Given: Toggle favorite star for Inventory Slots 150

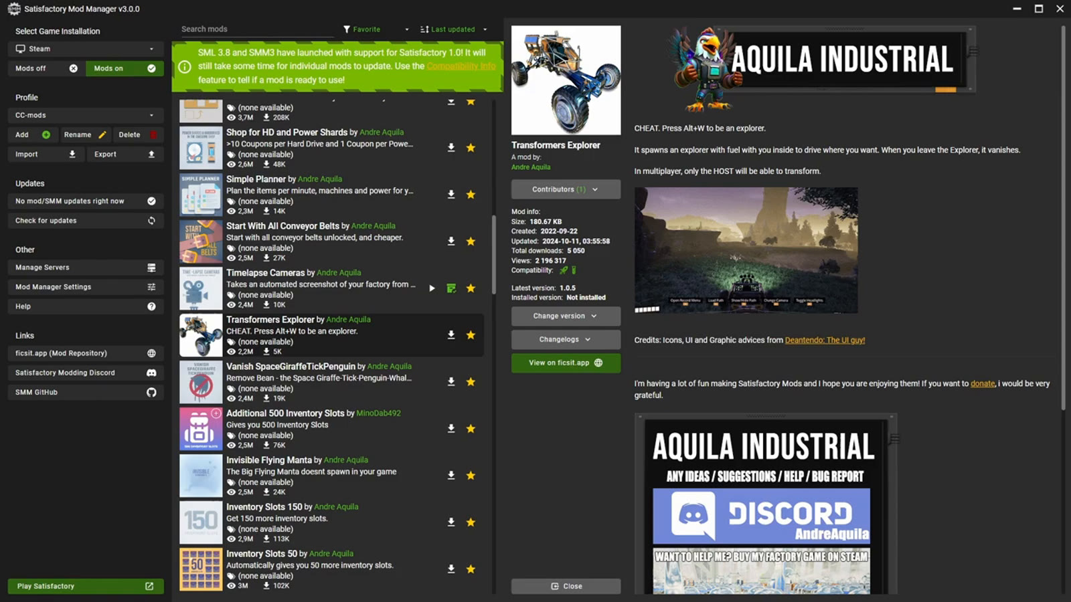Looking at the screenshot, I should (x=471, y=522).
